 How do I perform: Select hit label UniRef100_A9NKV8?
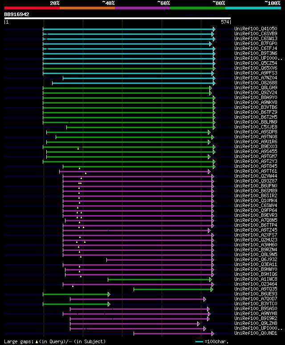pyautogui.click(x=256, y=102)
